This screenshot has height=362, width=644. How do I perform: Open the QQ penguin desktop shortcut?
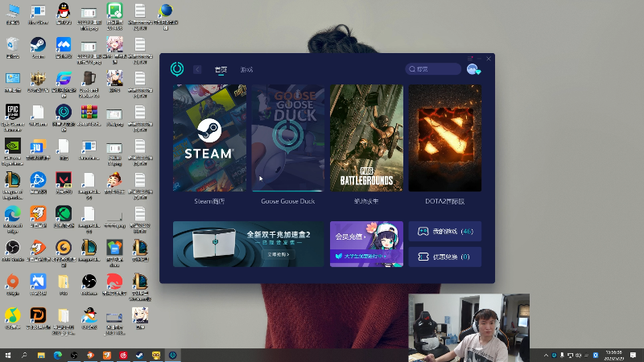64,14
